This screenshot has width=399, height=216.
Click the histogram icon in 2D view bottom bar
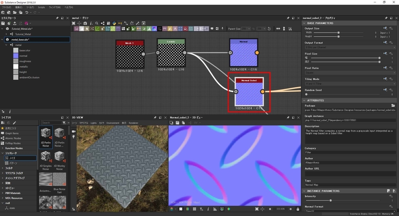pos(215,209)
